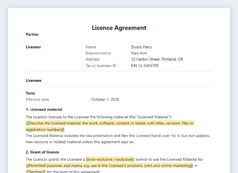238x173 pixels.
Task: Click the 'Tax or business ID' label
Action: [101, 66]
